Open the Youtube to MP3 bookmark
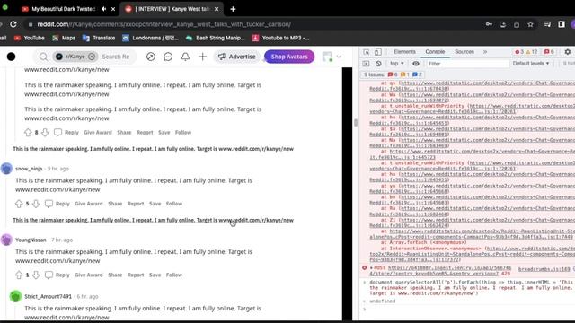Screen dimensions: 575x323 coord(281,38)
